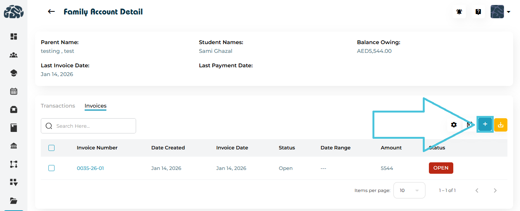
Task: Click the red OPEN status badge
Action: 441,168
